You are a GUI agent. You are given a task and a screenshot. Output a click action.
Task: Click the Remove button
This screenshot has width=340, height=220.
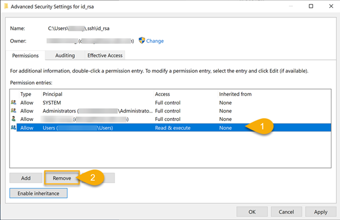click(62, 178)
